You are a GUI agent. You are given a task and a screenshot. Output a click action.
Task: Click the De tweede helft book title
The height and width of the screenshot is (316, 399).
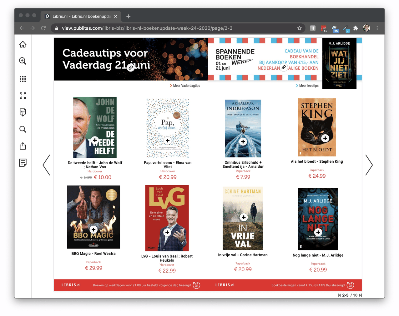(95, 165)
